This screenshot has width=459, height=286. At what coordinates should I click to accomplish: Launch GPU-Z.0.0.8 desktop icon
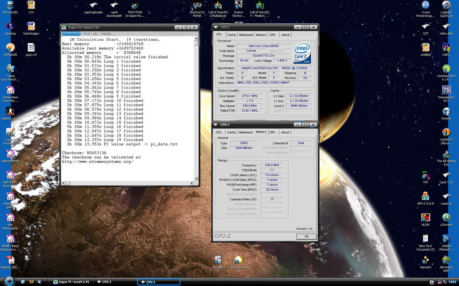[x=425, y=198]
